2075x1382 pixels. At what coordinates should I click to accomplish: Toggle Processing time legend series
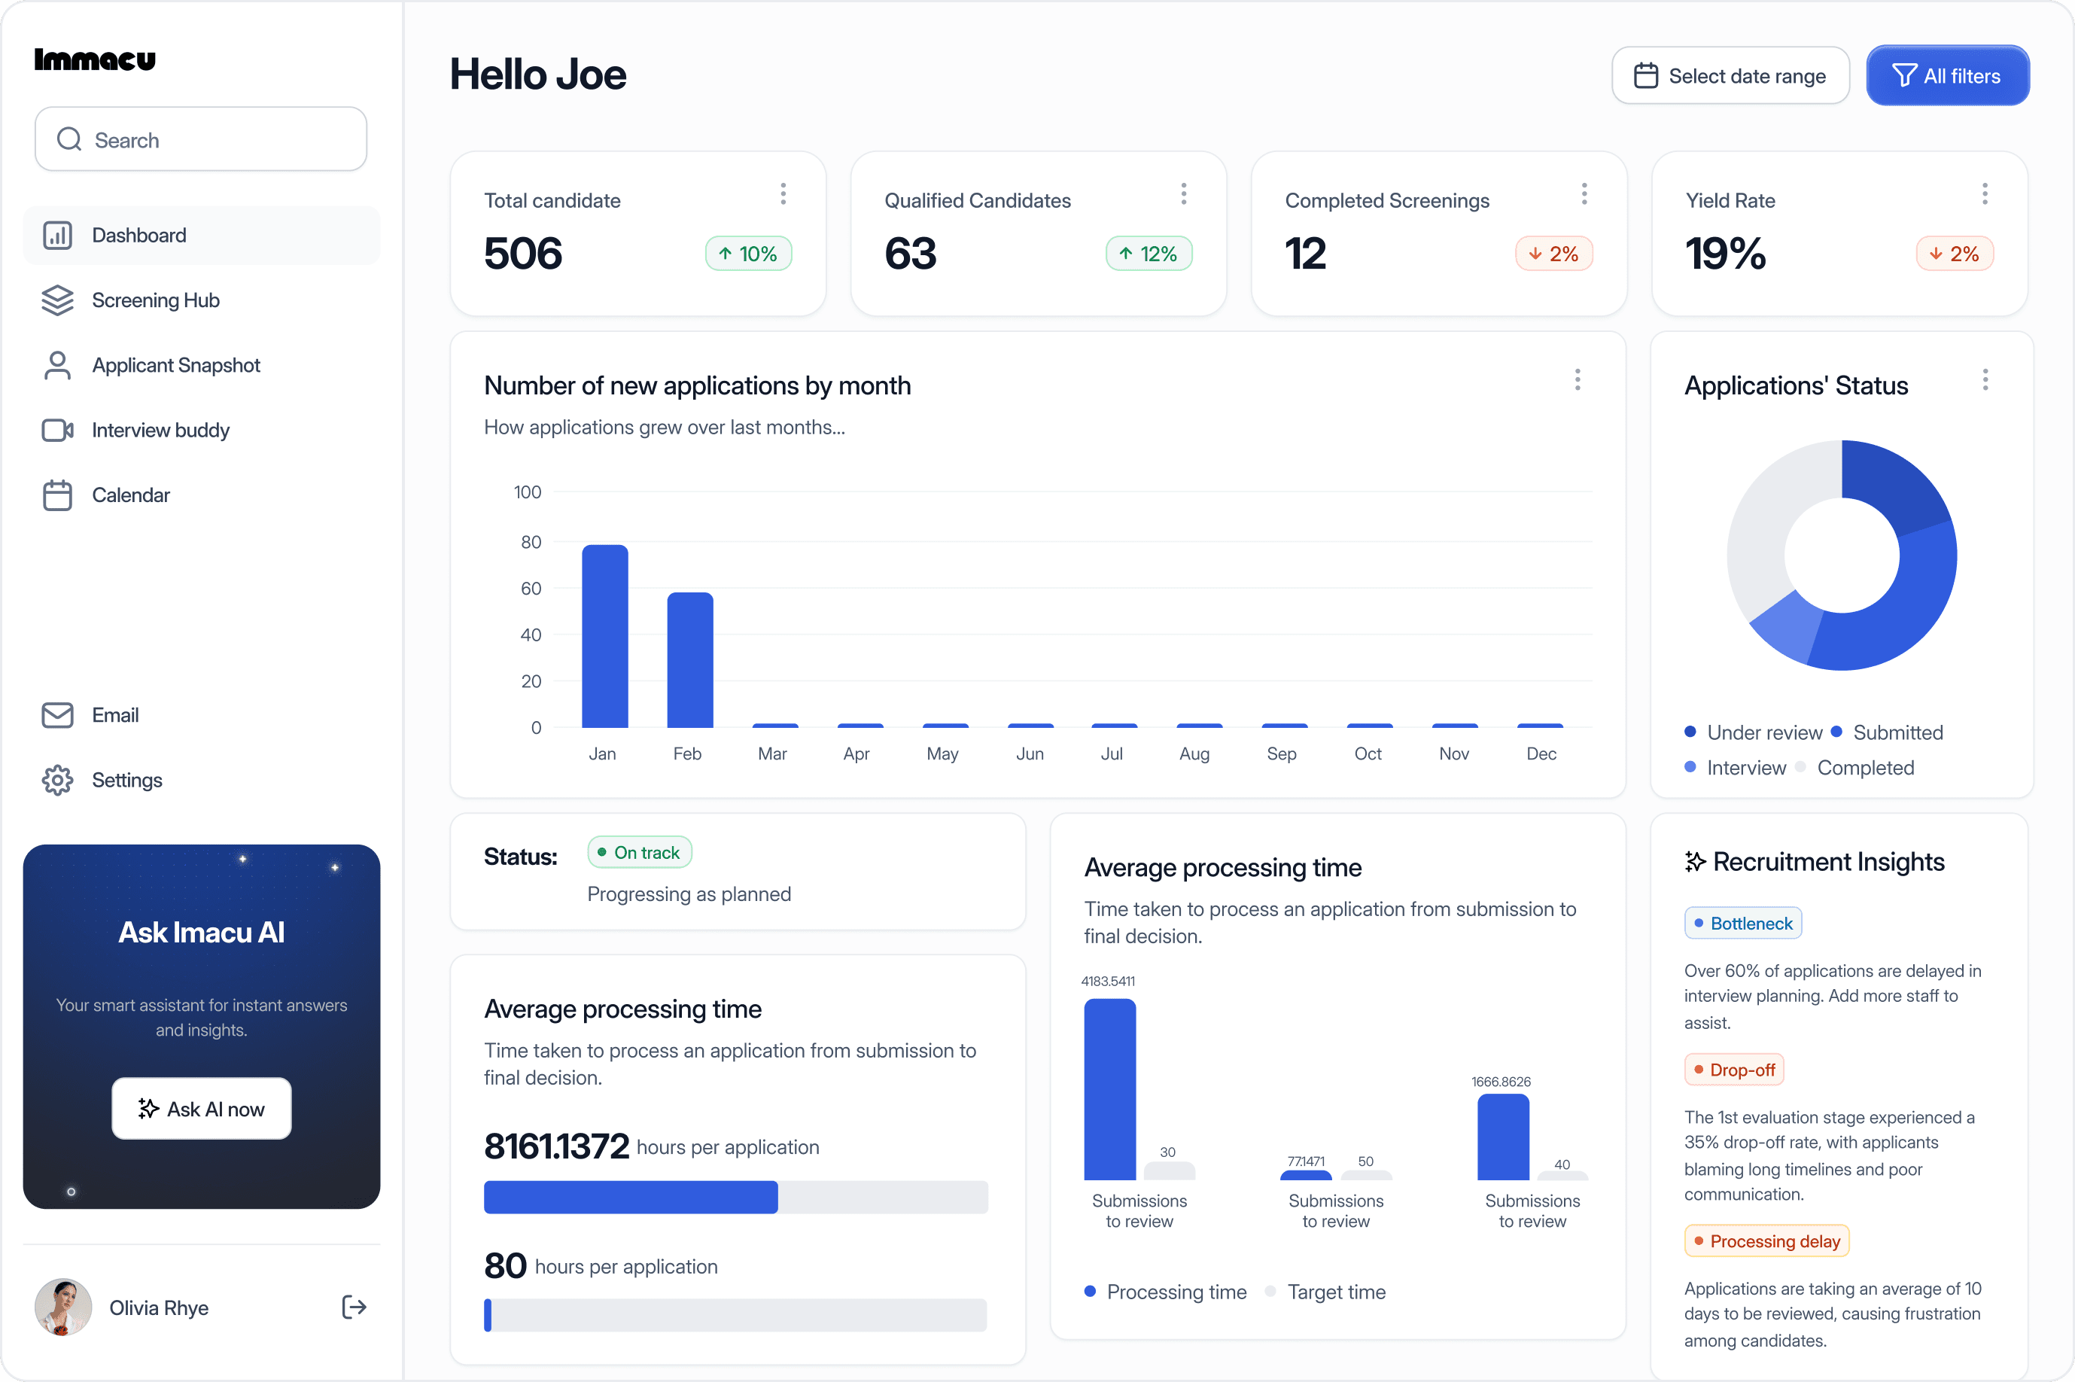(1165, 1291)
